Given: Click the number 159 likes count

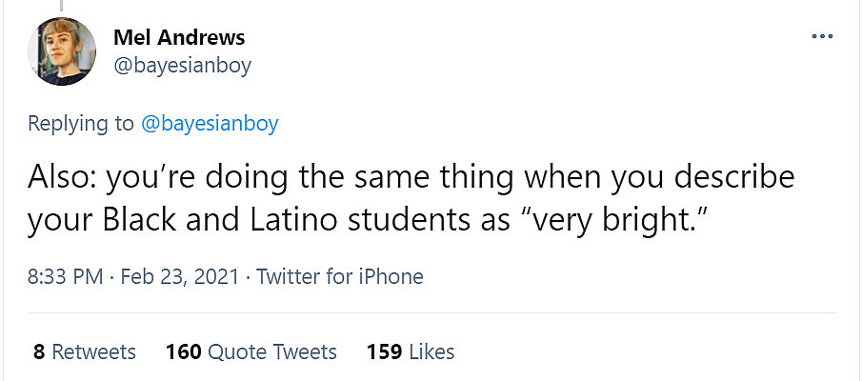Looking at the screenshot, I should (384, 351).
